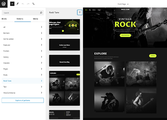This screenshot has height=120, width=167.
Task: Open the Front Page template dropdown
Action: (x=123, y=4)
